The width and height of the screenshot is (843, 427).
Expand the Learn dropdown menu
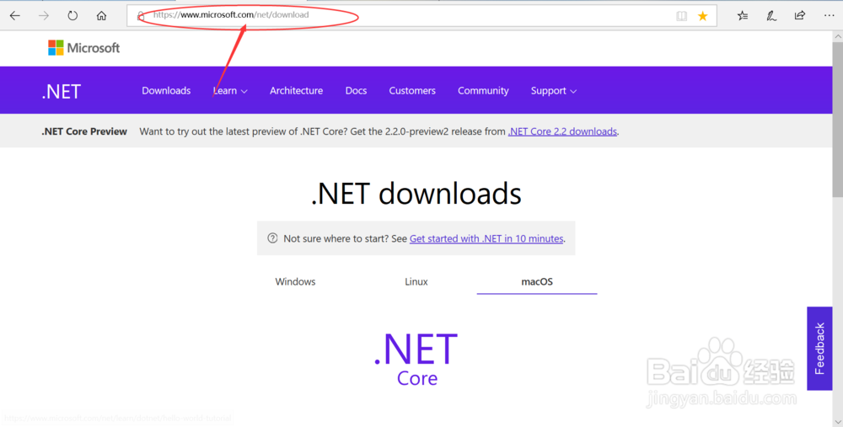230,91
